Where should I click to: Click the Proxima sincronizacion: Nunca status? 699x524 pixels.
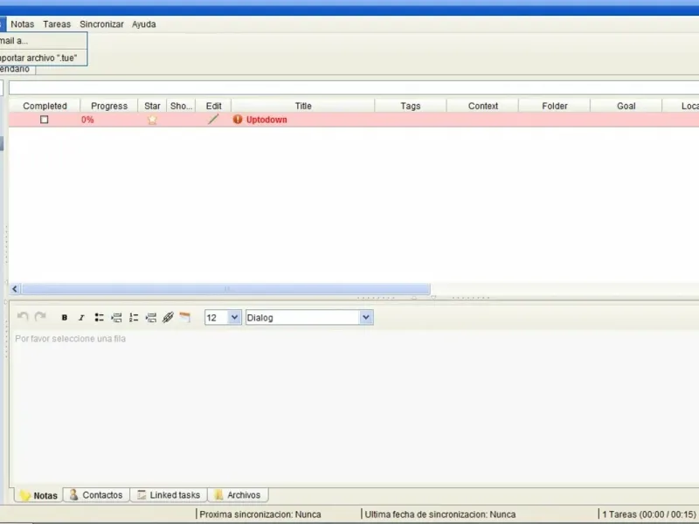(260, 514)
